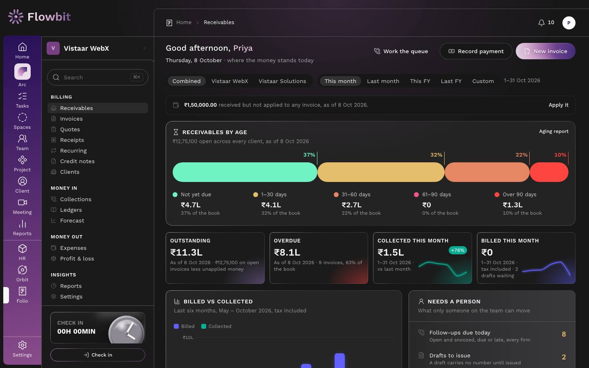Filter by Vistaar Solutions entity
Screen dimensions: 589x368
point(282,81)
